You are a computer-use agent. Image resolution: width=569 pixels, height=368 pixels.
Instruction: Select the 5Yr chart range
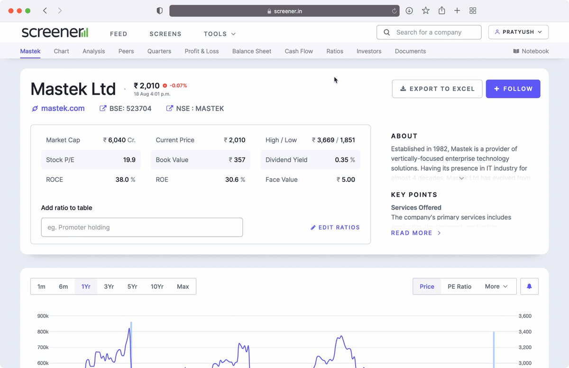(x=132, y=286)
